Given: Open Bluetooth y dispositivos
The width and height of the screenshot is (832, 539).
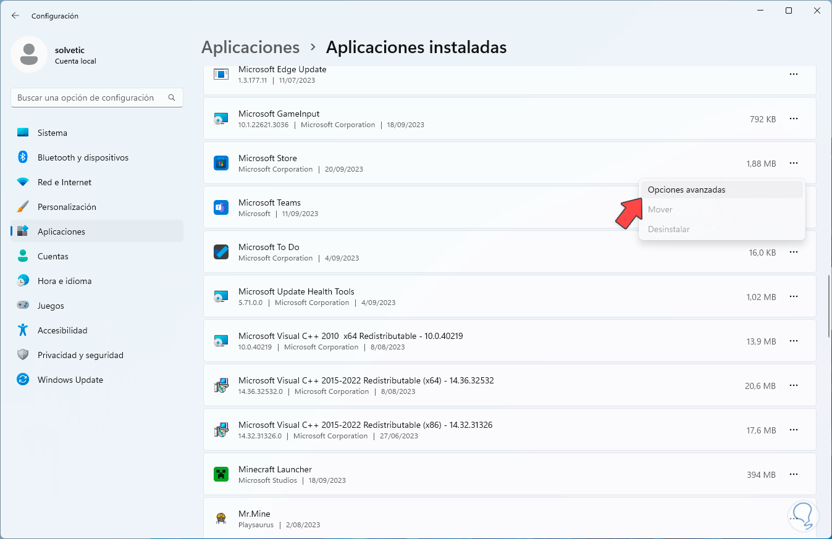Looking at the screenshot, I should [97, 157].
